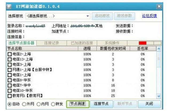The width and height of the screenshot is (169, 111).
Task: Check the 电信7-华中 node checkbox
Action: point(10,85)
